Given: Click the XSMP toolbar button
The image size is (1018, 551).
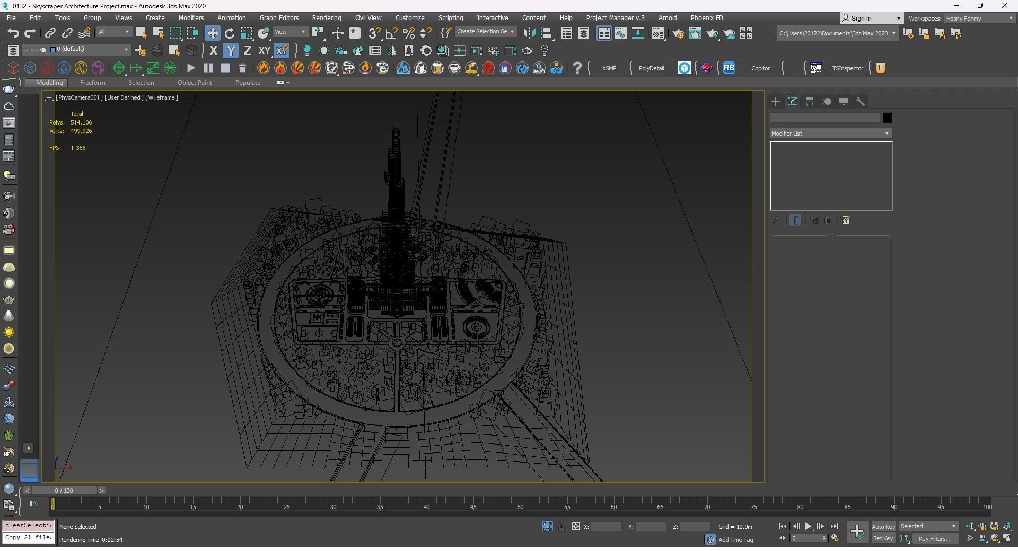Looking at the screenshot, I should pyautogui.click(x=609, y=68).
